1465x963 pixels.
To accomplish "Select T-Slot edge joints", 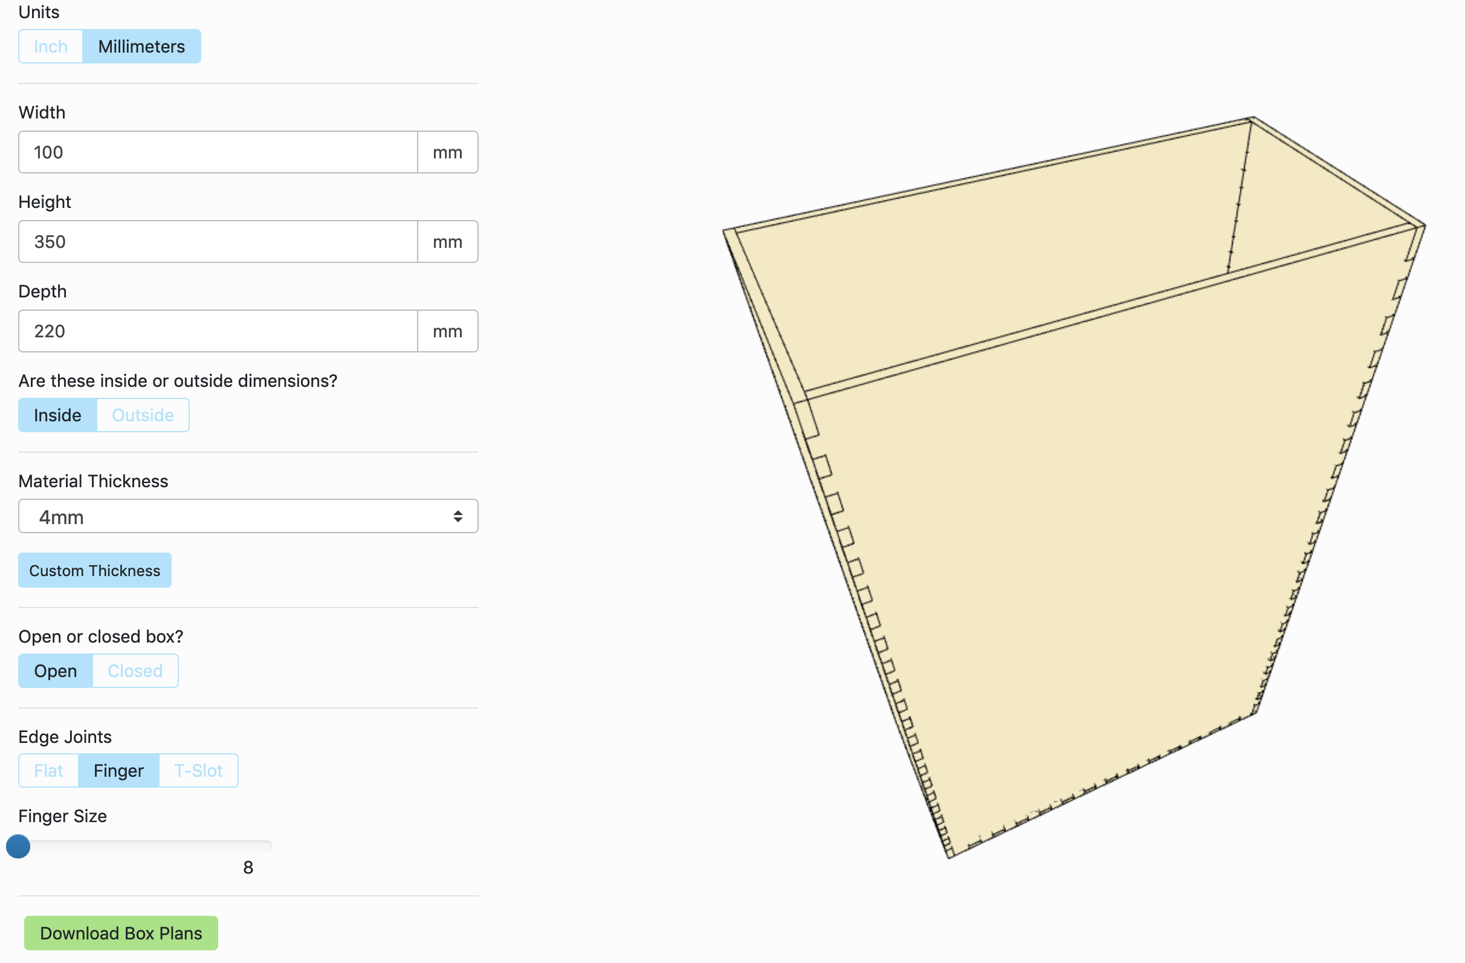I will click(198, 770).
